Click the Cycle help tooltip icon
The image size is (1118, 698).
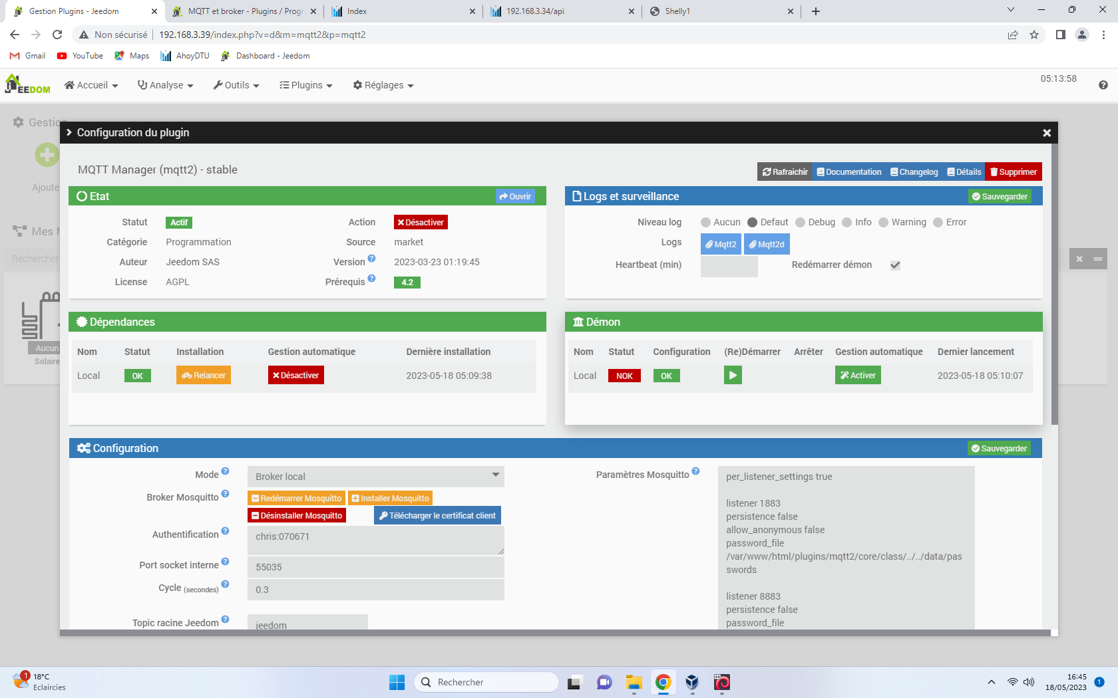pyautogui.click(x=225, y=584)
